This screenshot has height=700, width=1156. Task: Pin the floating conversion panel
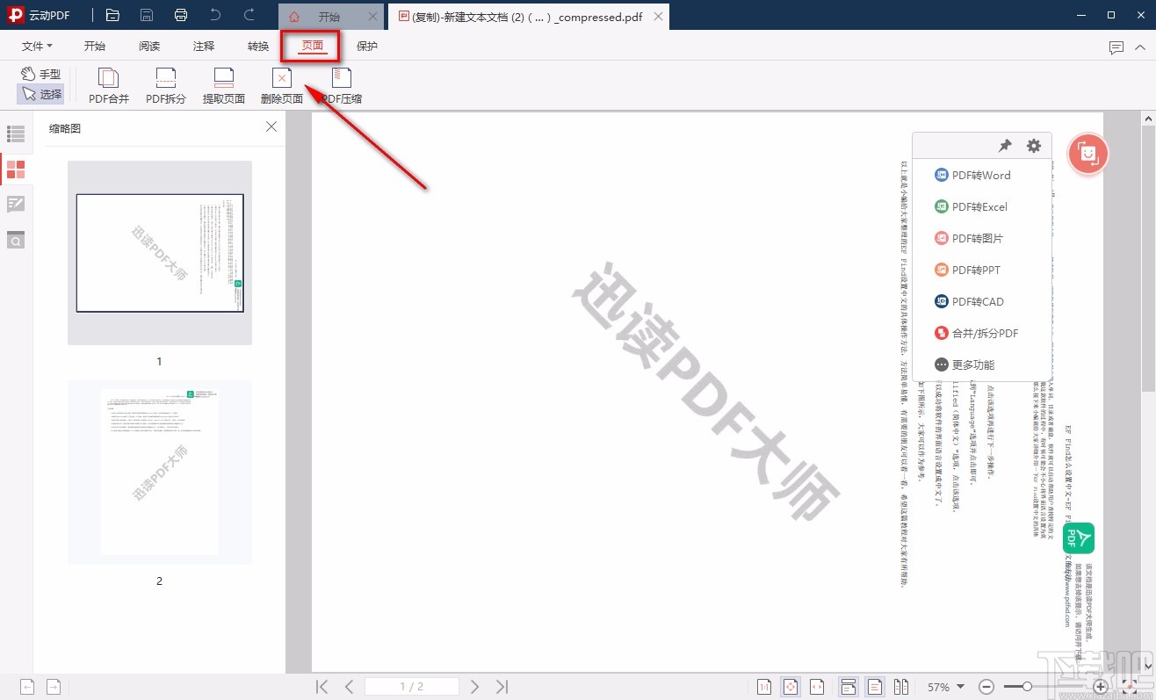(x=1005, y=146)
